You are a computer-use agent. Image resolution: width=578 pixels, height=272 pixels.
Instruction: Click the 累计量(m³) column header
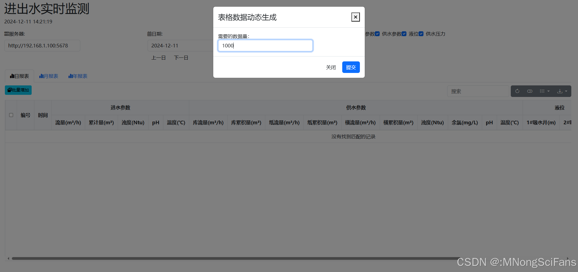[x=101, y=122]
